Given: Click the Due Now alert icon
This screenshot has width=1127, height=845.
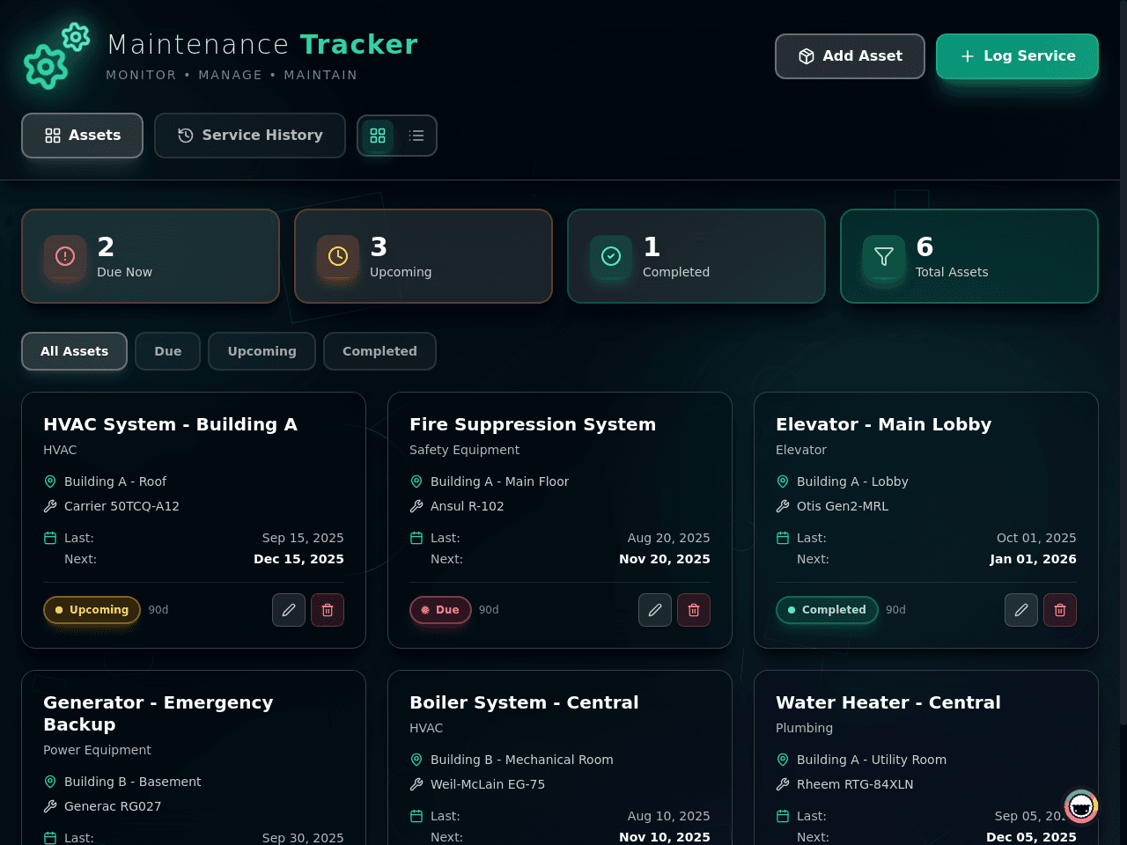Looking at the screenshot, I should [x=65, y=256].
